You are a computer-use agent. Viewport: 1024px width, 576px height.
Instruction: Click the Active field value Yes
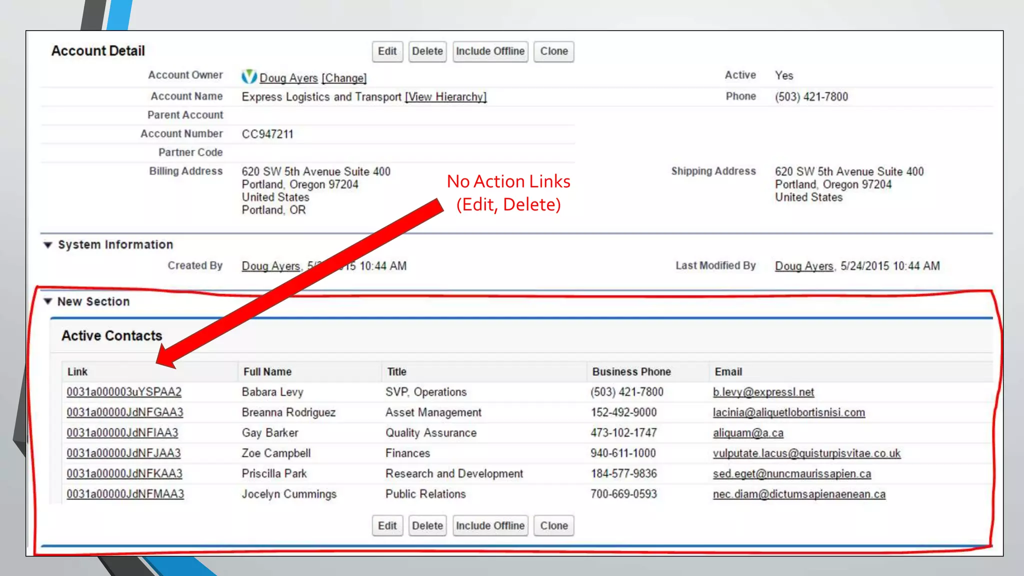tap(784, 75)
